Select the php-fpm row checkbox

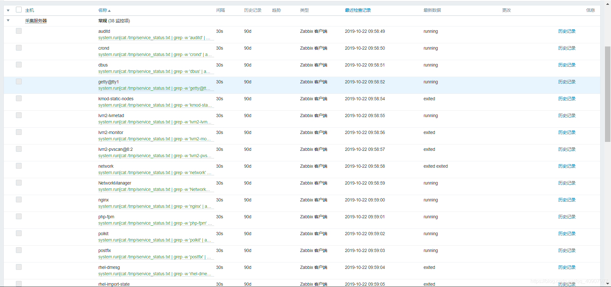pyautogui.click(x=19, y=216)
